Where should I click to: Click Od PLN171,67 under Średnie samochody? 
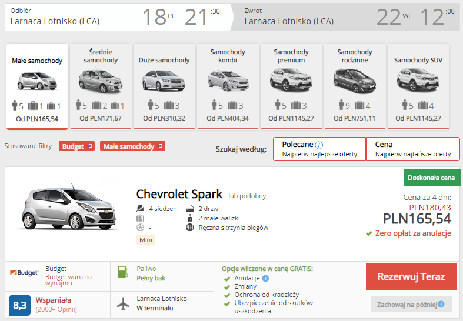pyautogui.click(x=101, y=118)
